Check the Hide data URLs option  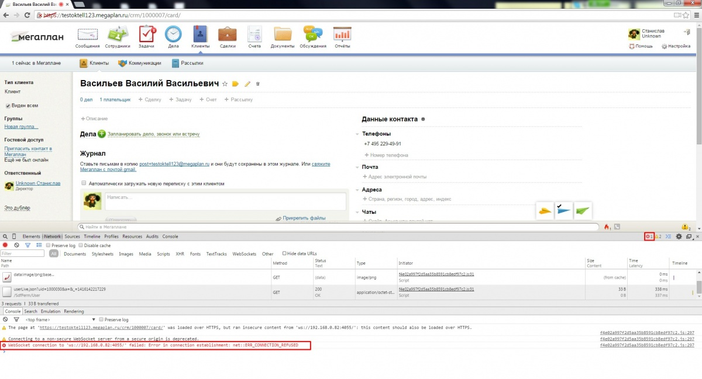click(x=285, y=253)
